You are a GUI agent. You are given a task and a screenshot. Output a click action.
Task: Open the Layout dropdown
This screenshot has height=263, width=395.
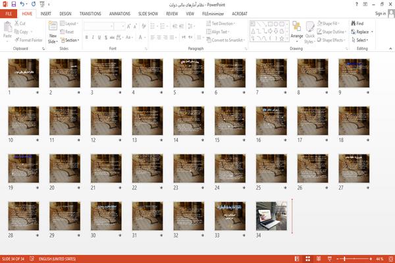tap(69, 24)
